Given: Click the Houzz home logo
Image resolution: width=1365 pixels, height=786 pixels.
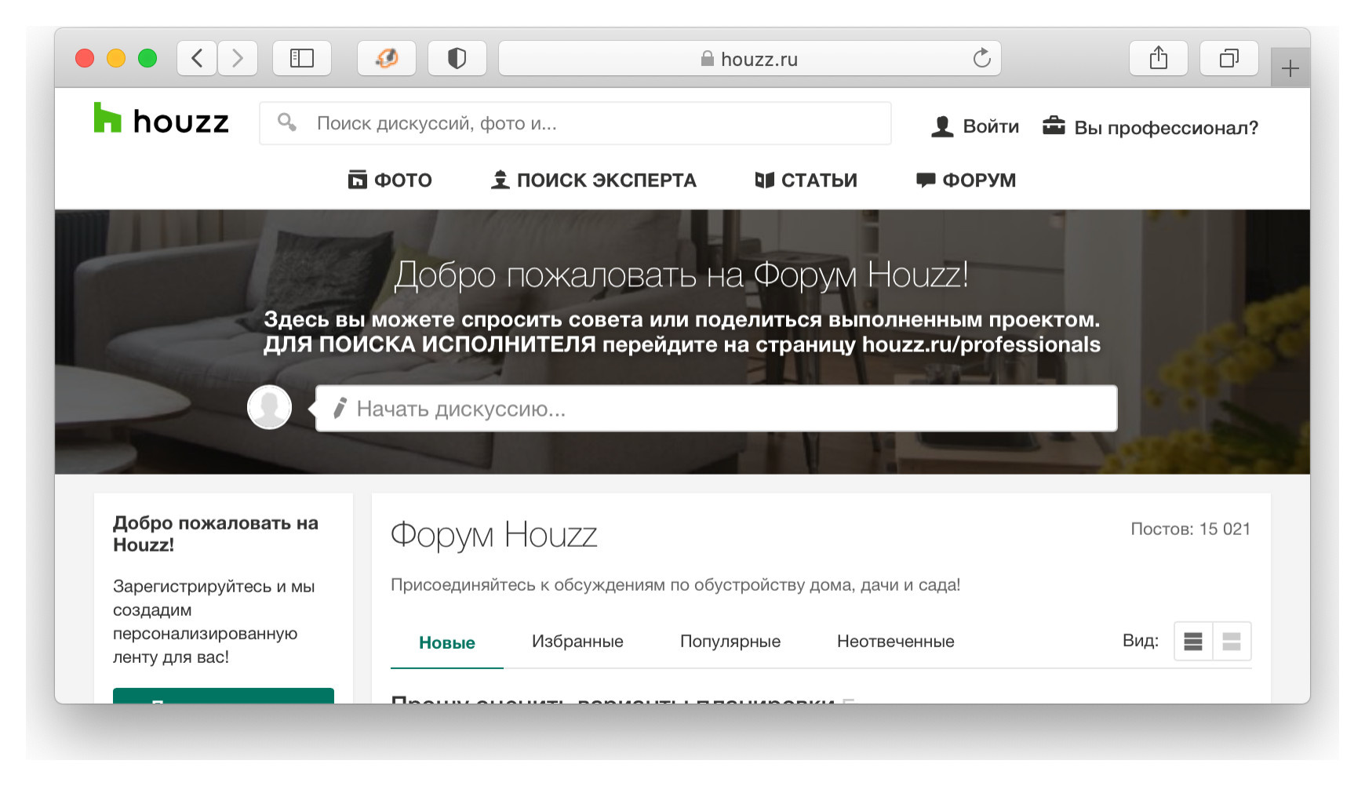Looking at the screenshot, I should pos(161,121).
